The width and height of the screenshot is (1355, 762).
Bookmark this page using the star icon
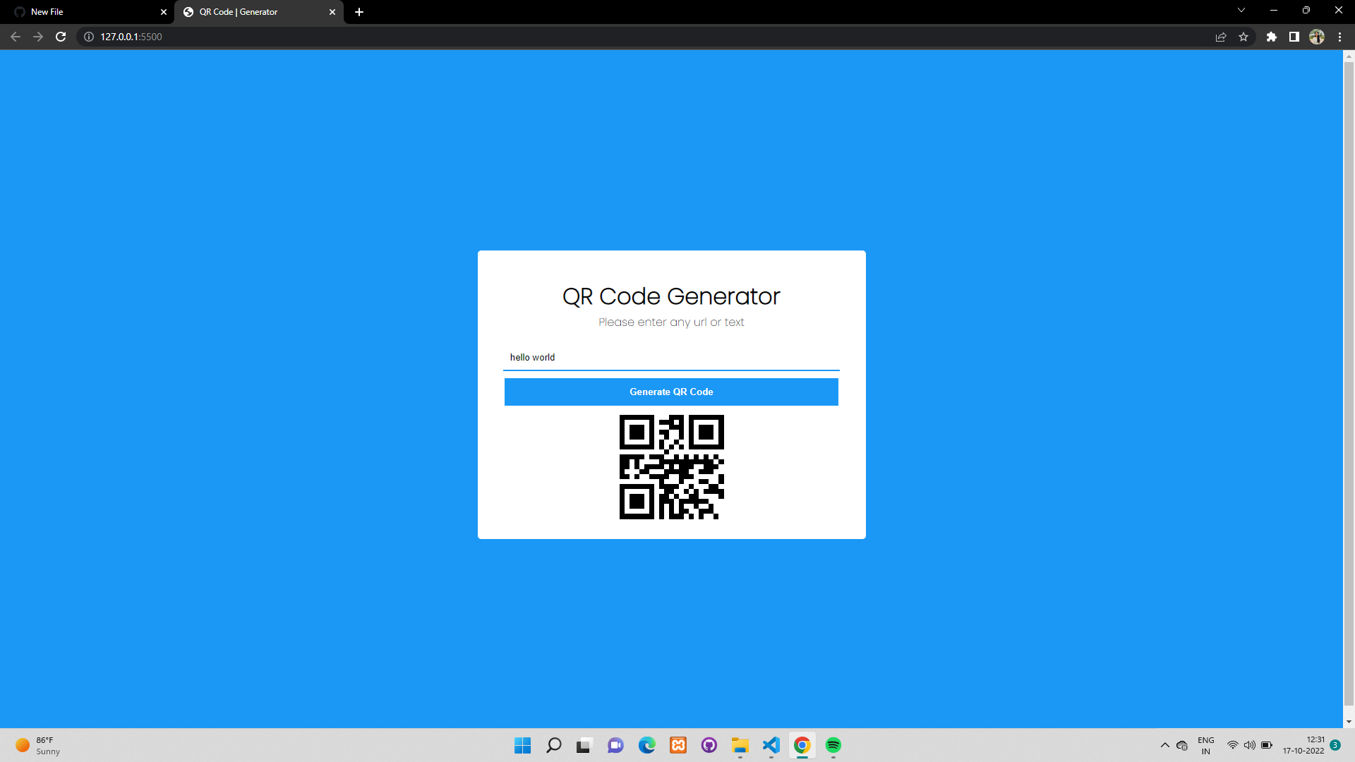(1244, 37)
